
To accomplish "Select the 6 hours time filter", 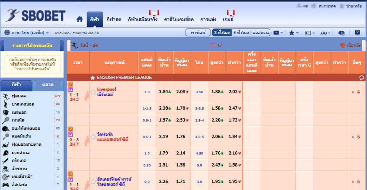I will coord(241,33).
